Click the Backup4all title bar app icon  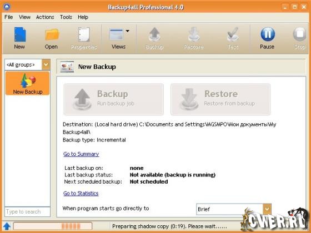click(x=7, y=7)
